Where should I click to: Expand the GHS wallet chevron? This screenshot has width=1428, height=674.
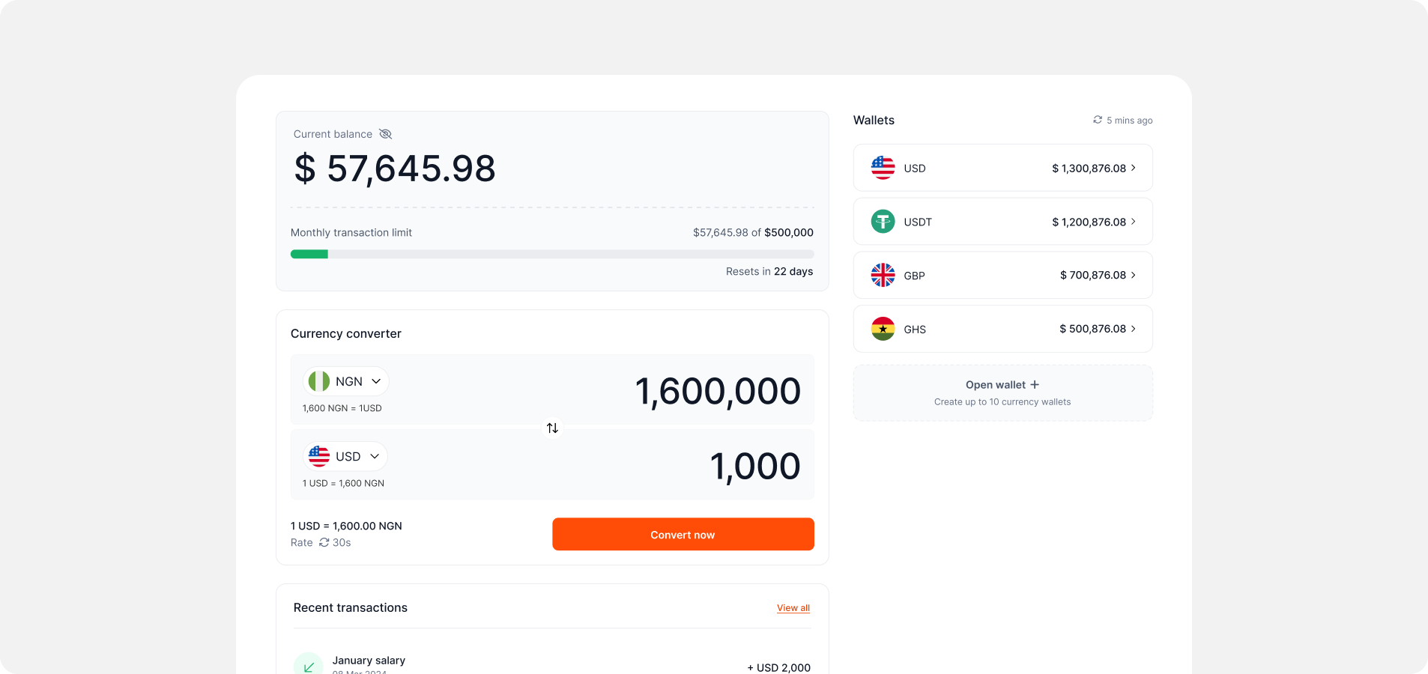[x=1133, y=329]
